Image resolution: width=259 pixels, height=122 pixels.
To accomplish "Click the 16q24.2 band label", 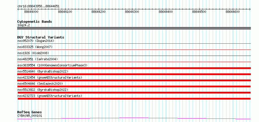I will 24,25.
